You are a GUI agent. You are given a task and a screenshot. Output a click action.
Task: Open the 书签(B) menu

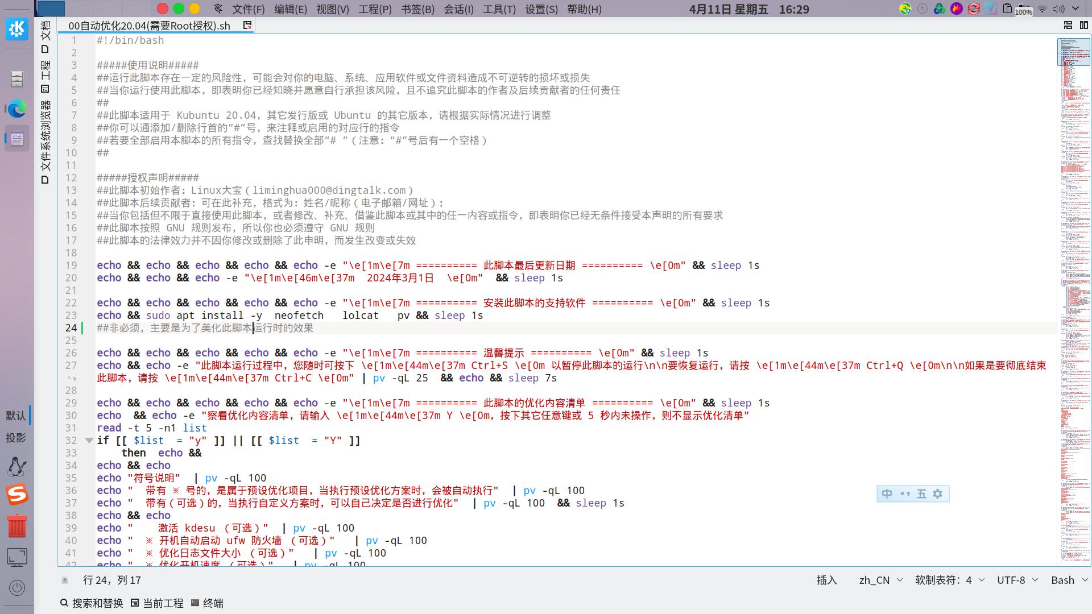pyautogui.click(x=417, y=9)
